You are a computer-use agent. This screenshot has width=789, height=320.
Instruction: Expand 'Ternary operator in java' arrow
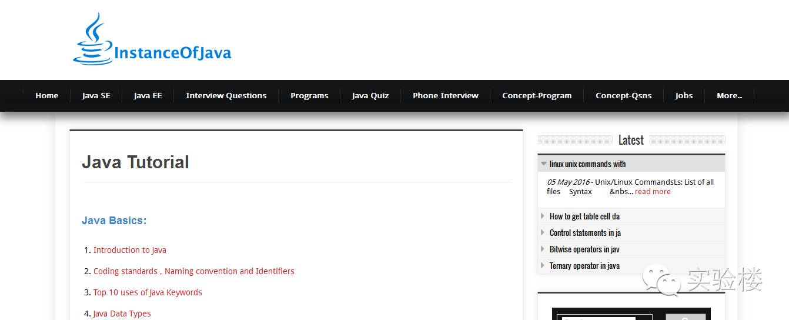tap(543, 265)
